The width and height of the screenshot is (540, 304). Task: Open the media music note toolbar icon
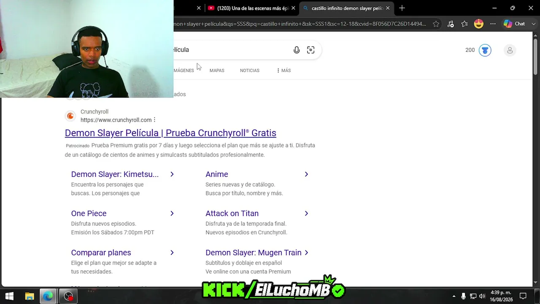pos(450,24)
